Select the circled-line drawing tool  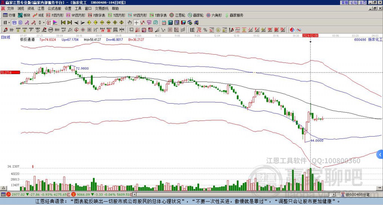point(50,30)
